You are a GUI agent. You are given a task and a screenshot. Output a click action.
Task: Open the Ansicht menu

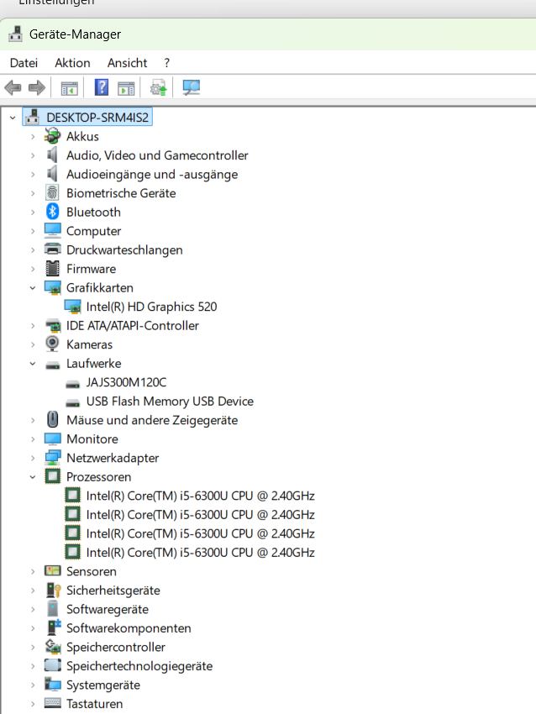pos(127,63)
